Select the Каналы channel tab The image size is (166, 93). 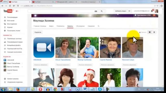tap(70, 26)
